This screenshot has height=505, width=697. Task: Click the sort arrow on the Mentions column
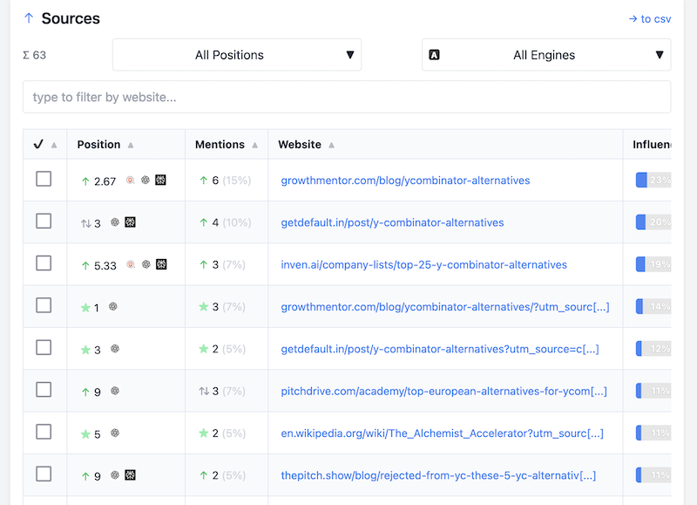tap(256, 144)
